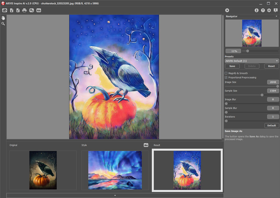Click the Delete preset button
This screenshot has width=280, height=198.
click(x=252, y=66)
